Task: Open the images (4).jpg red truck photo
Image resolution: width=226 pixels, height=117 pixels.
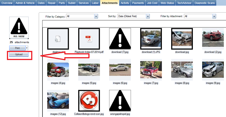Action: [58, 70]
